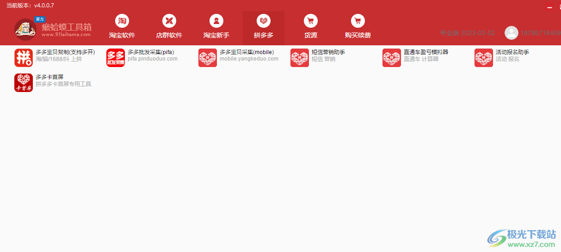Click 活动 报名 subtitle text
The width and height of the screenshot is (561, 252).
(x=508, y=59)
